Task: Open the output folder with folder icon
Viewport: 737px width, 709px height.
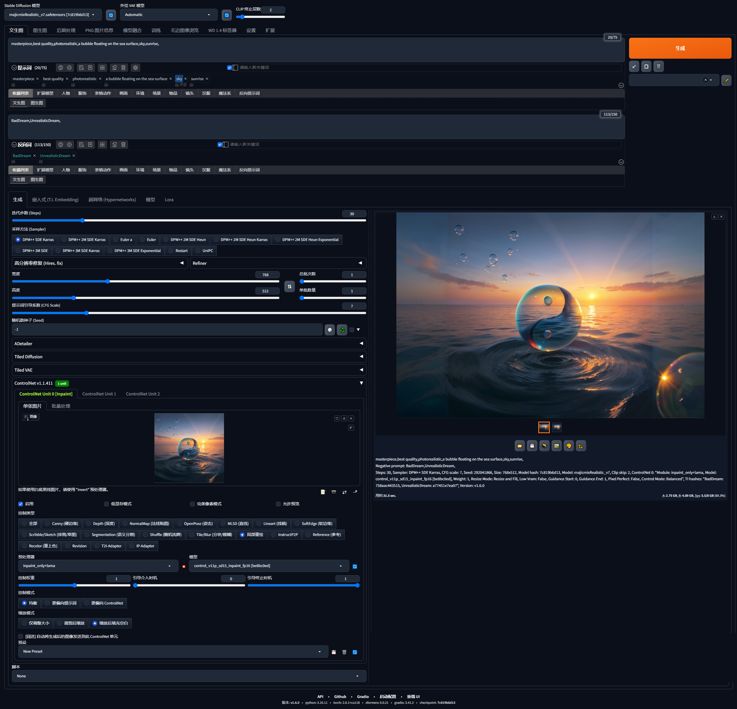Action: (519, 446)
